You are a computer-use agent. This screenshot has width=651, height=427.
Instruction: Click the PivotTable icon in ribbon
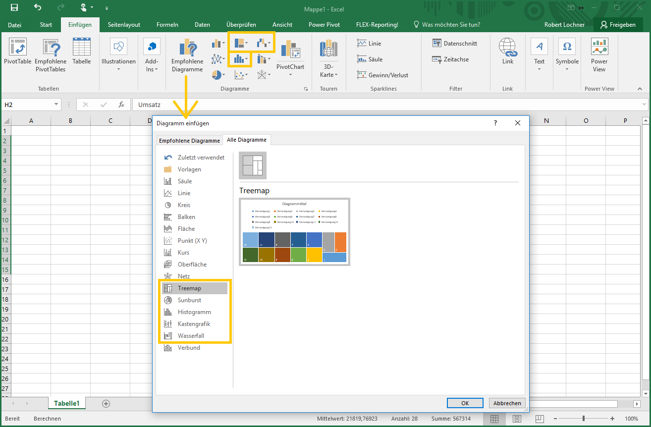pos(18,48)
